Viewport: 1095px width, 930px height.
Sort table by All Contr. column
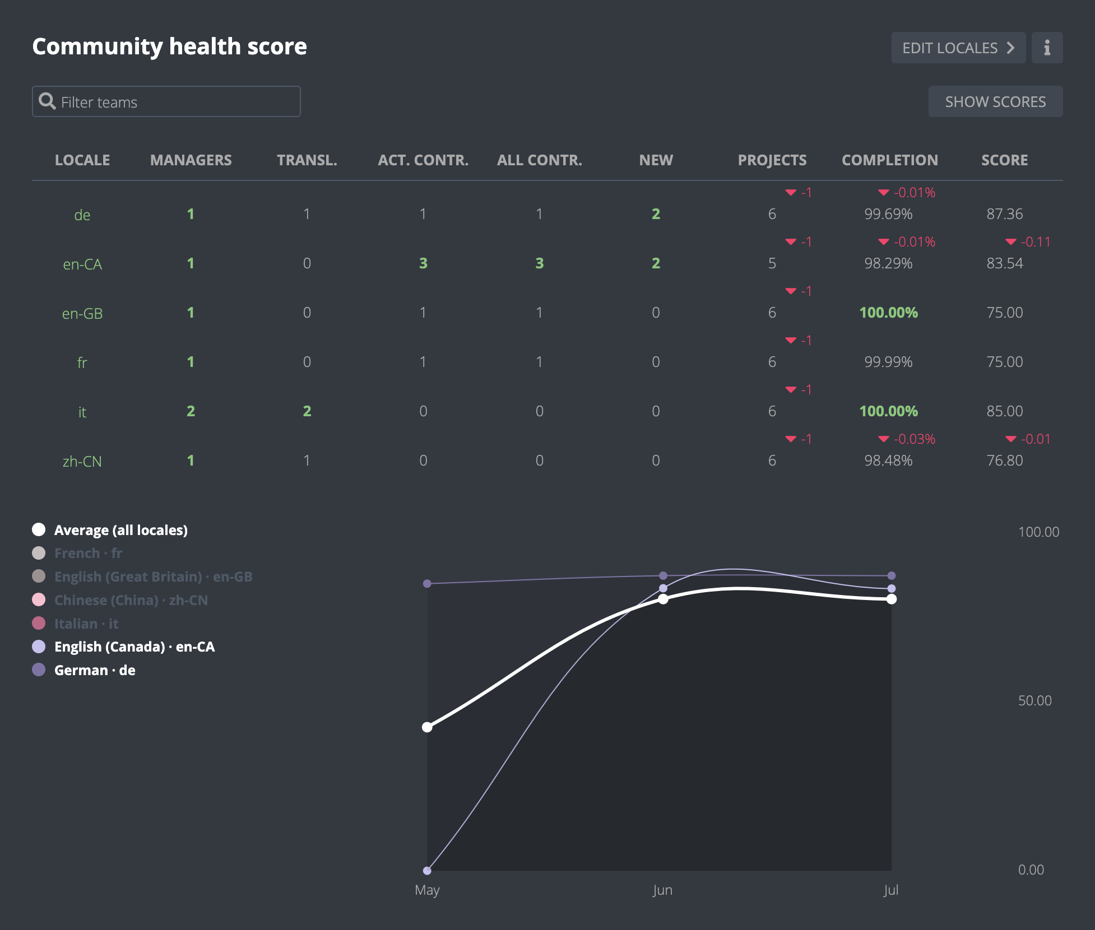click(x=540, y=160)
